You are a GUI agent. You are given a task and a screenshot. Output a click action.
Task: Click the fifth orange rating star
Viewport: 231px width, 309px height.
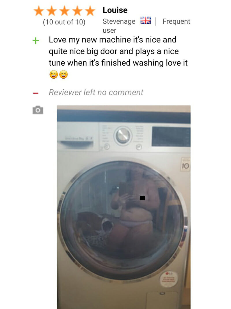[90, 11]
